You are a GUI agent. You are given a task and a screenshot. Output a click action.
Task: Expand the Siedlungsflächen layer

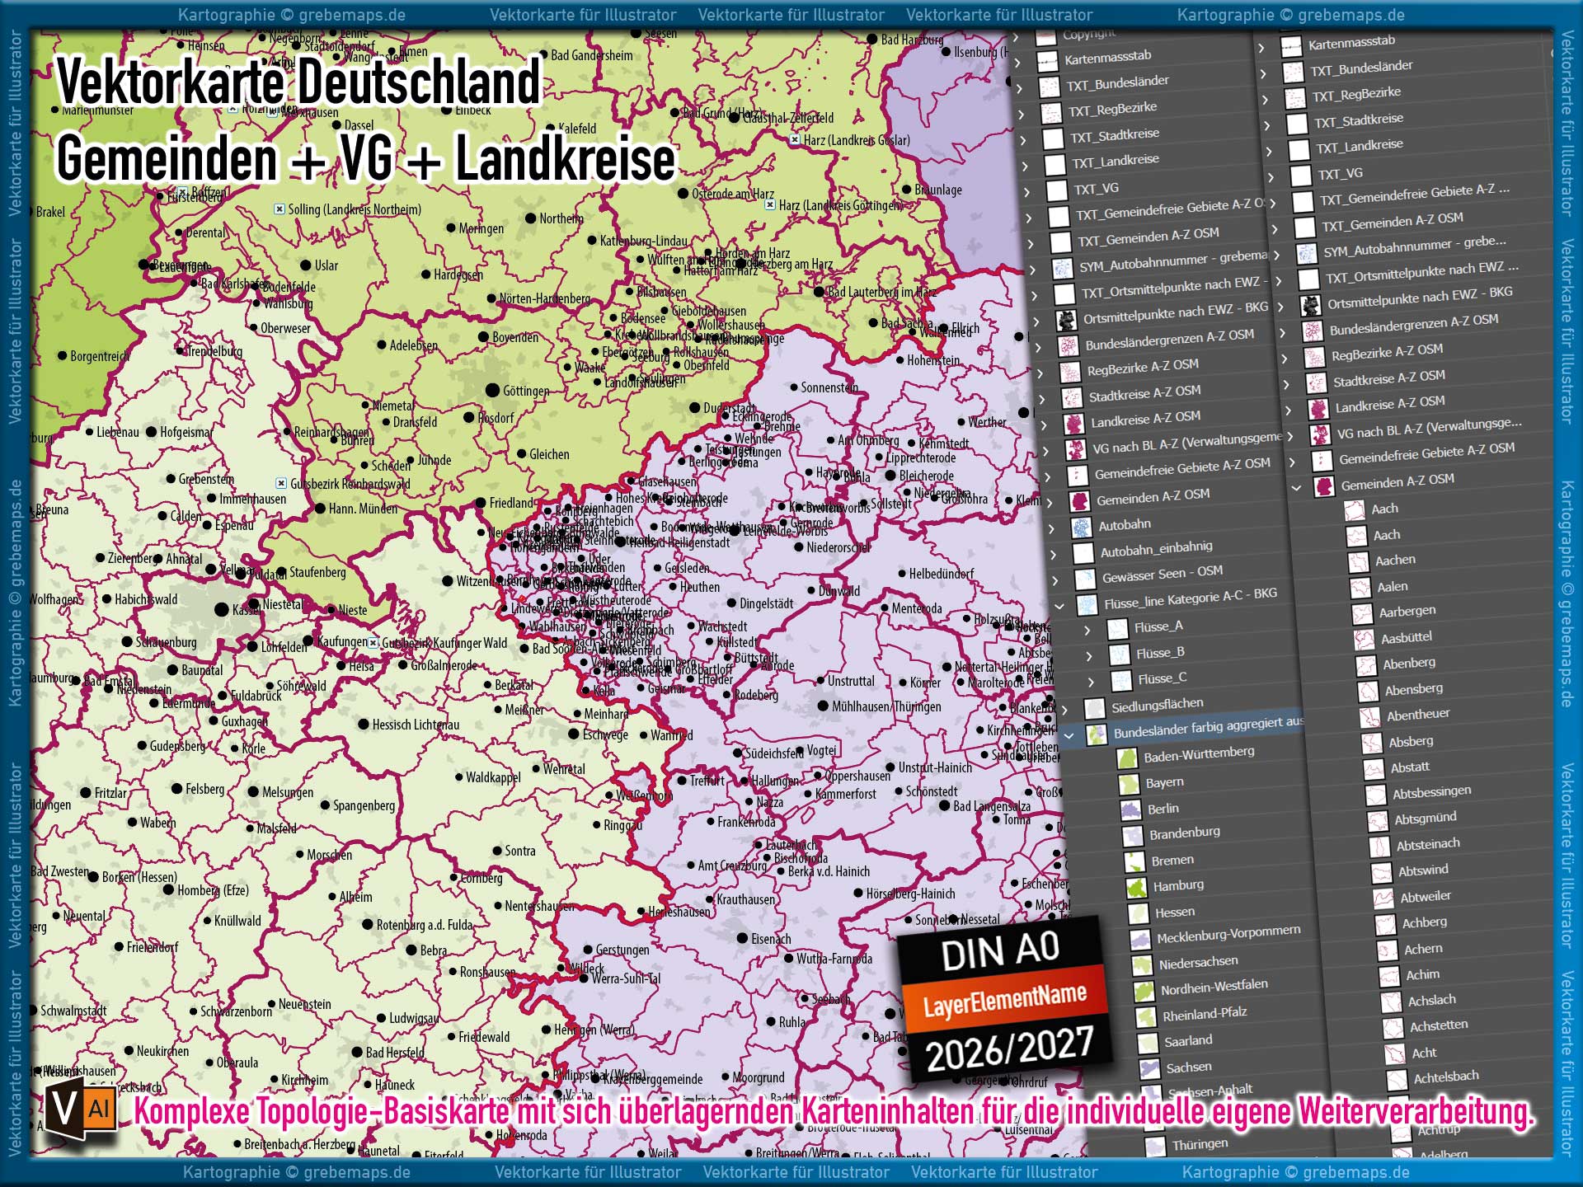tap(1065, 710)
